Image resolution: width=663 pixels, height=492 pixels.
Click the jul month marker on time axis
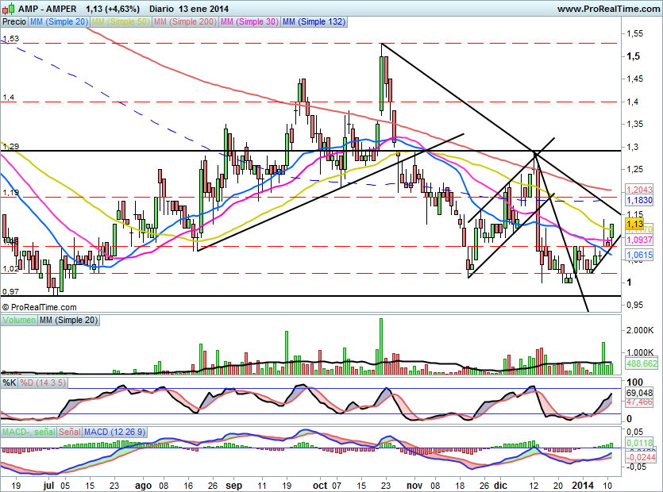48,485
